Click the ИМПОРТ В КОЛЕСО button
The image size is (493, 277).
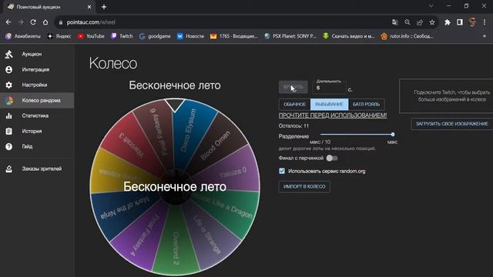pos(304,186)
